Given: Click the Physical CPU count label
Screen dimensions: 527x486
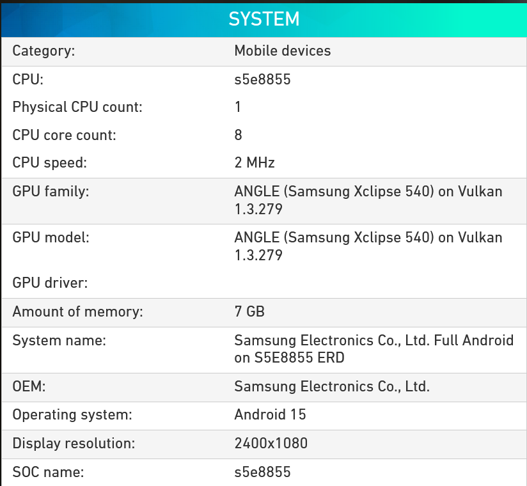Looking at the screenshot, I should (77, 107).
